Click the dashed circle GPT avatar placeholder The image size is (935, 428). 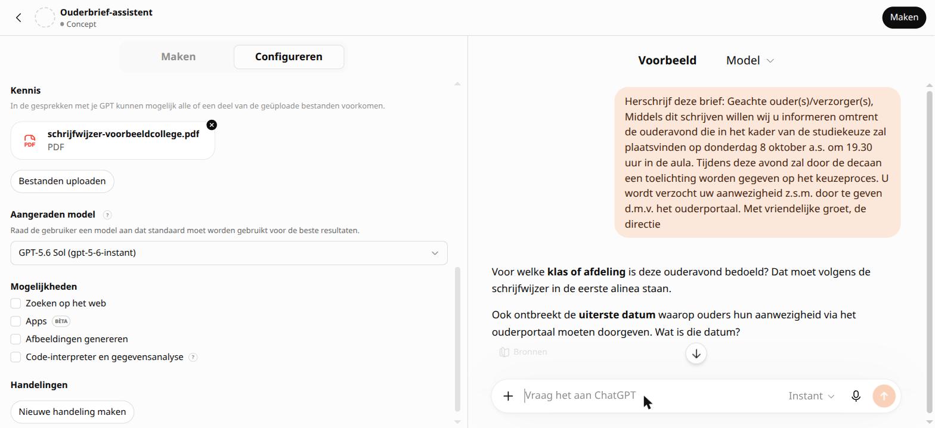(x=45, y=17)
